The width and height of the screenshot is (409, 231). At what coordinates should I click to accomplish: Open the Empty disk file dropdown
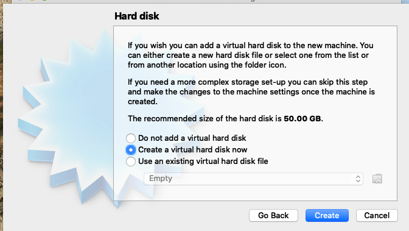tap(253, 179)
